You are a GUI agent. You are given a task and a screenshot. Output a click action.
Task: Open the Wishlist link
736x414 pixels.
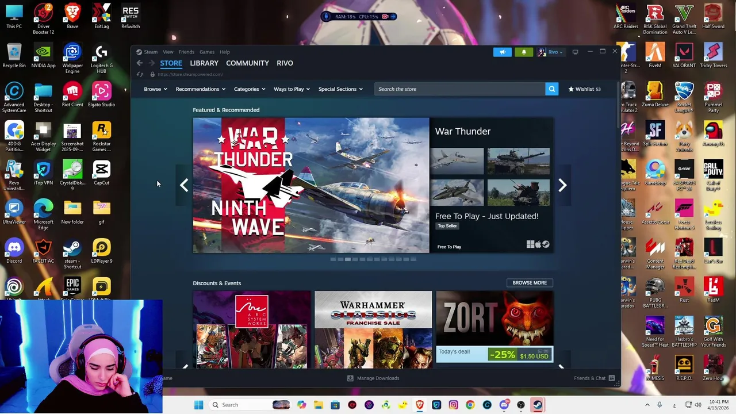tap(584, 89)
